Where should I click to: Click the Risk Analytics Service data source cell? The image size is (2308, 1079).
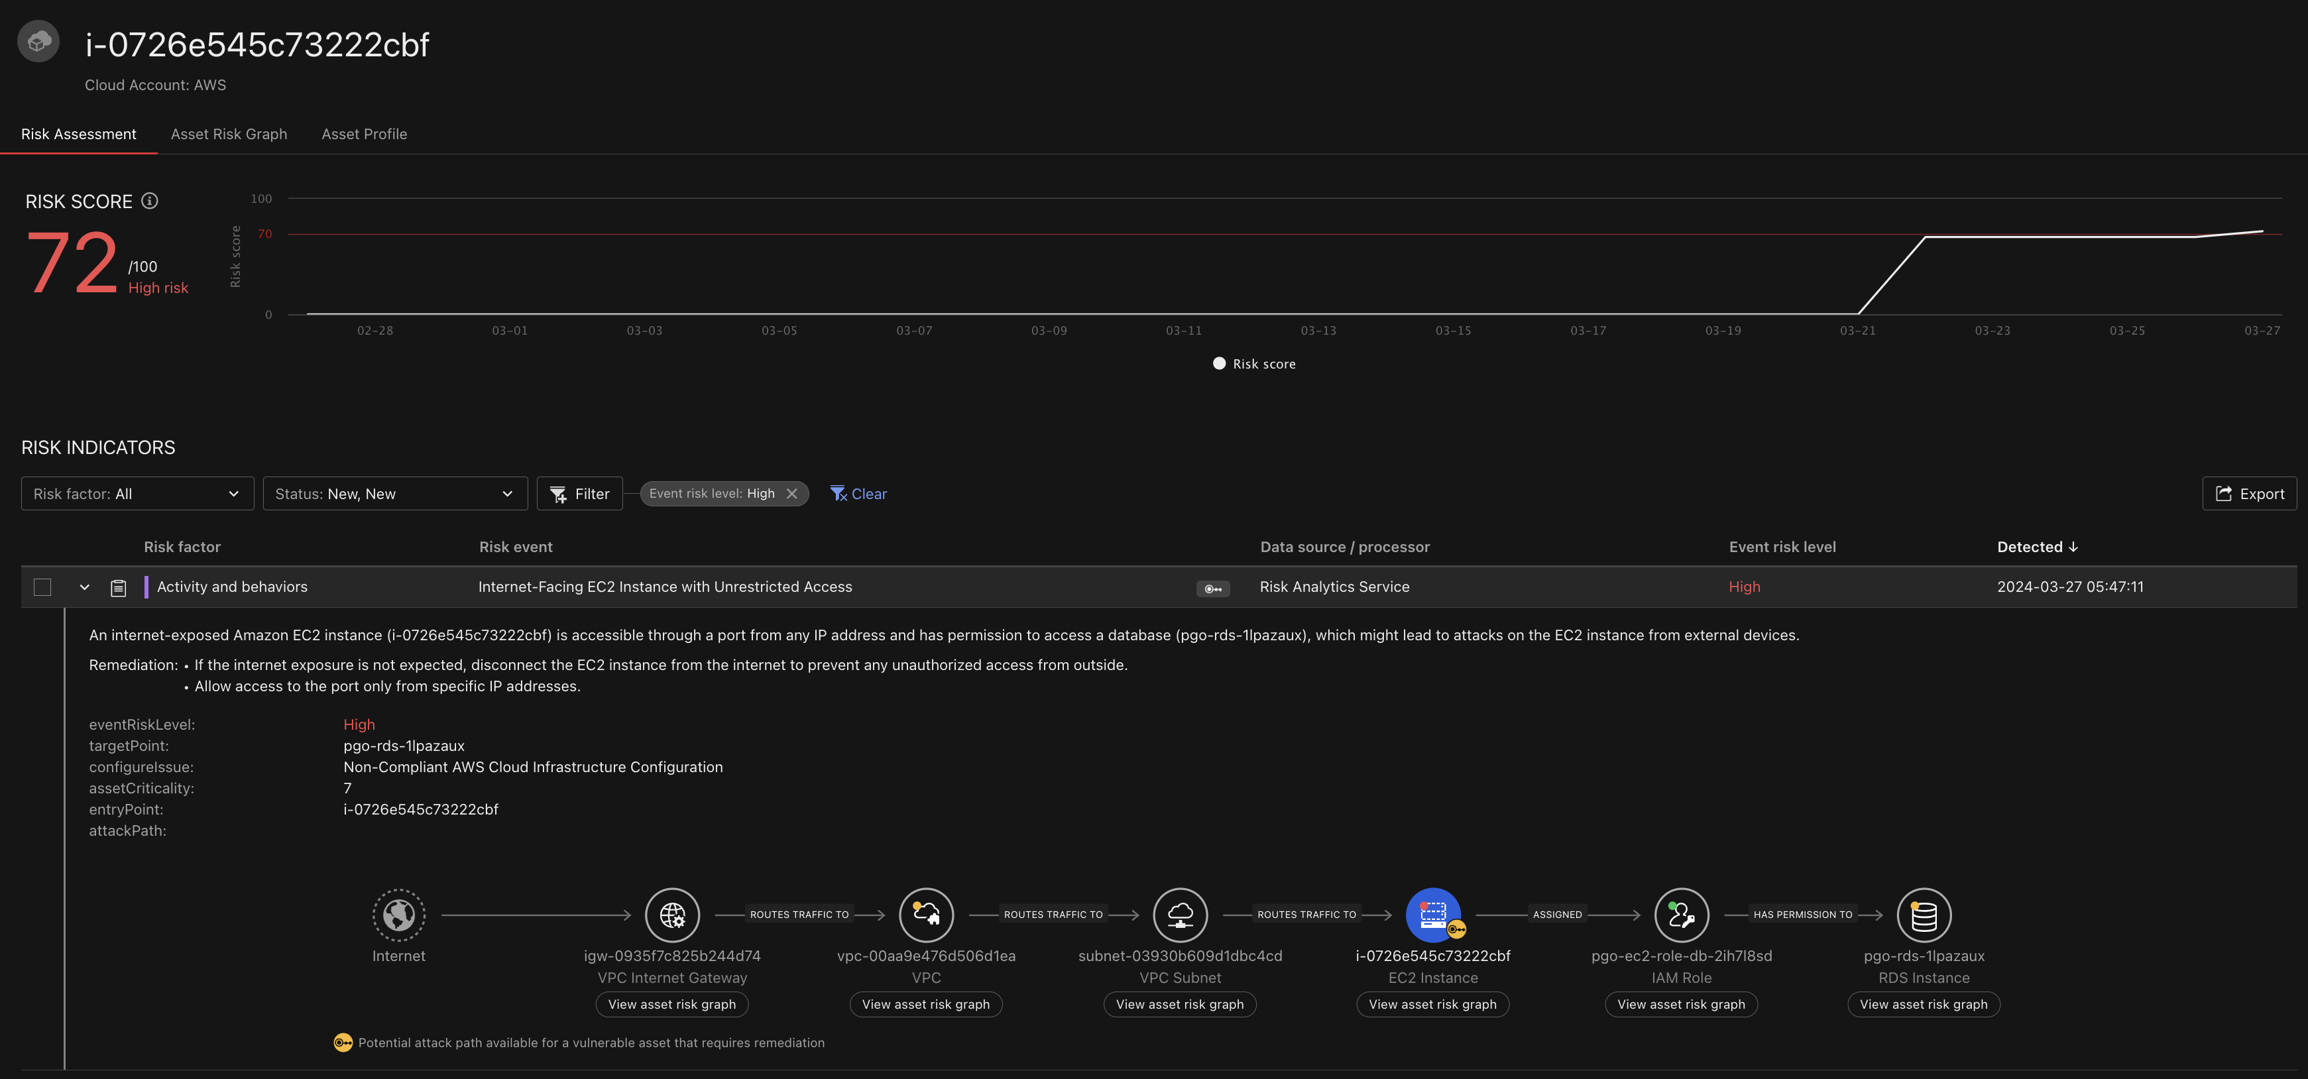(x=1334, y=587)
